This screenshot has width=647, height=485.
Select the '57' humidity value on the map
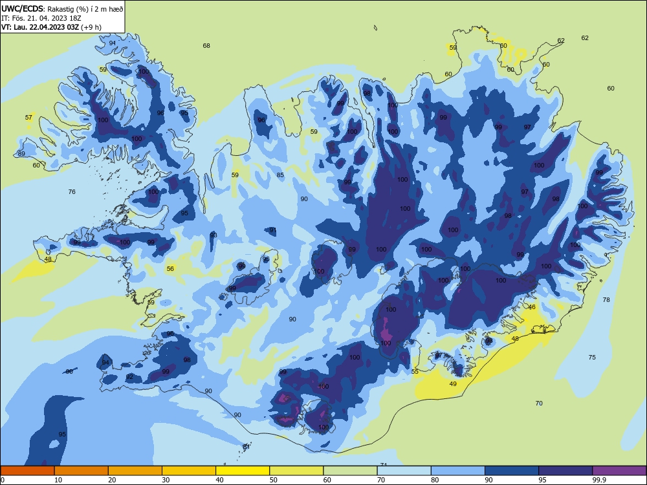(x=28, y=118)
